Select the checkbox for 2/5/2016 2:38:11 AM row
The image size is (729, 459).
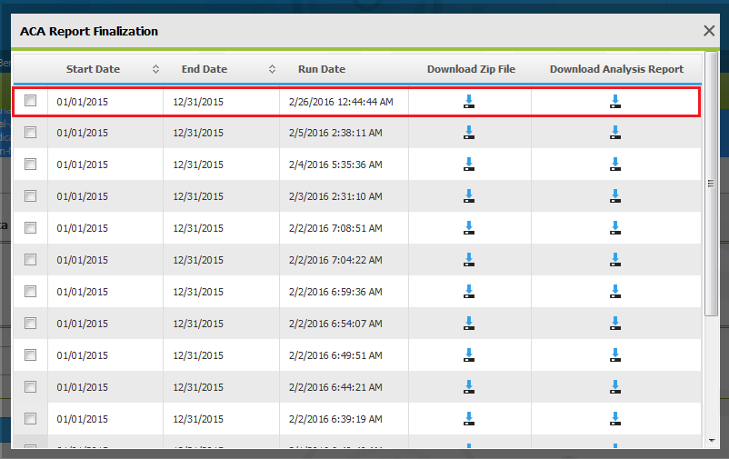point(31,133)
